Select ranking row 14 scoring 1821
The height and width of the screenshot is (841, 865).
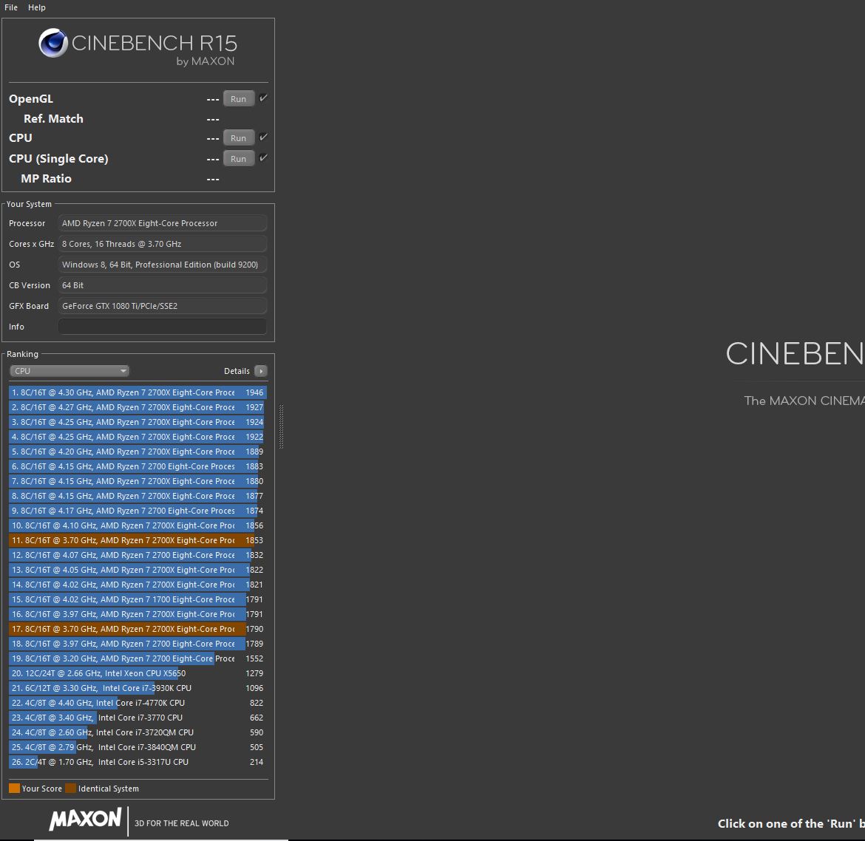click(x=138, y=585)
